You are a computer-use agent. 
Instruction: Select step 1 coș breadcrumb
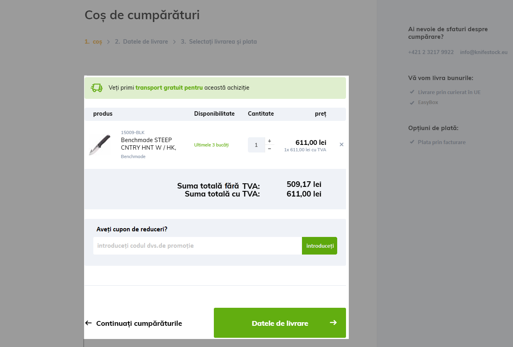click(x=93, y=42)
